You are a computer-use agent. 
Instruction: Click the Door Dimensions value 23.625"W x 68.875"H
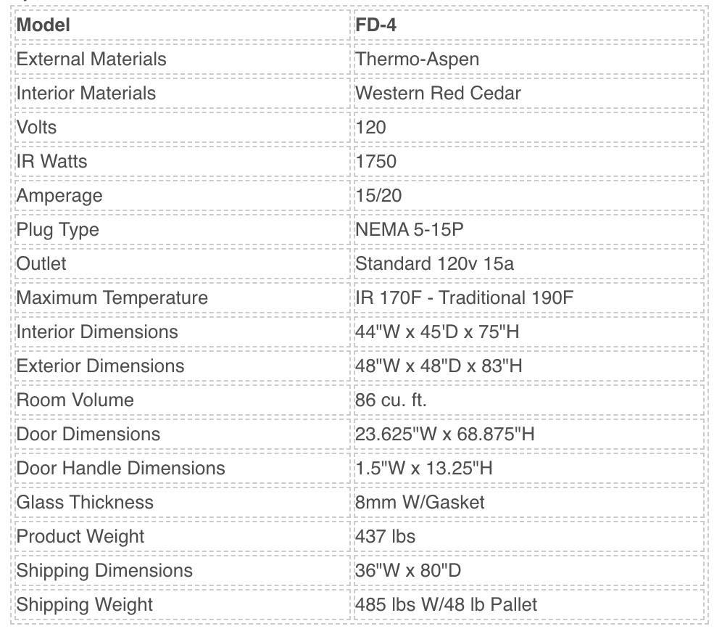click(445, 434)
